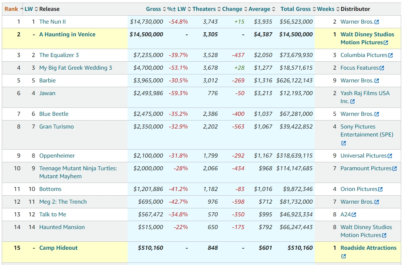Open Camp Hideout release page
The height and width of the screenshot is (265, 403).
[59, 248]
